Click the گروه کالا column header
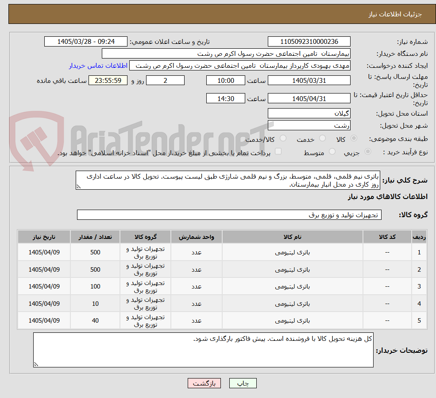The image size is (436, 398). (x=146, y=237)
